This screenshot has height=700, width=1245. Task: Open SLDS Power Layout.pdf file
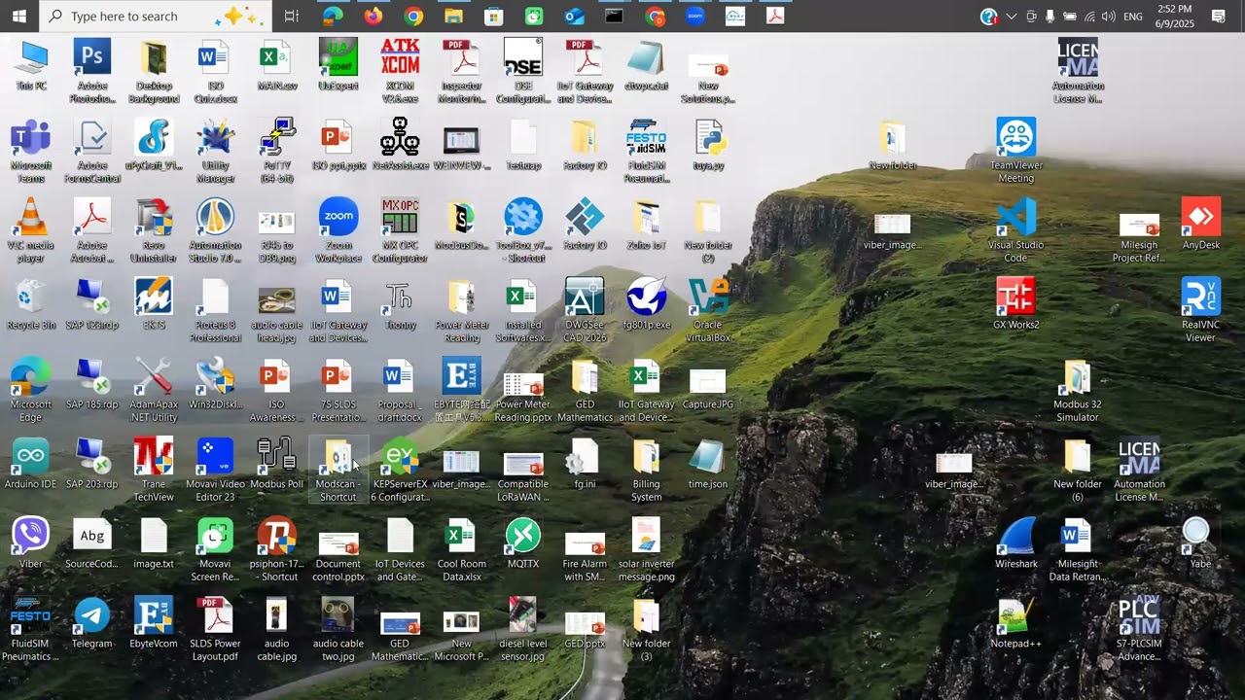[215, 629]
